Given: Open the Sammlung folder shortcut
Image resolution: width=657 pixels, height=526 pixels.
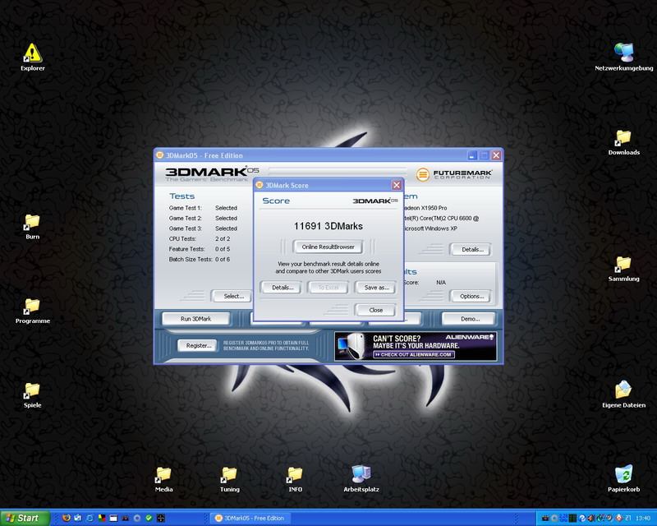Looking at the screenshot, I should [x=623, y=269].
